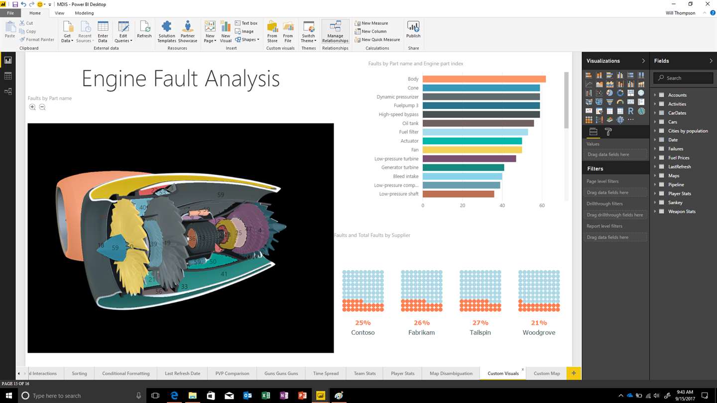The height and width of the screenshot is (403, 717).
Task: Switch to the View ribbon tab
Action: (59, 13)
